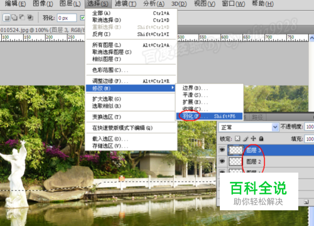The height and width of the screenshot is (226, 314).
Task: Open 色彩范围(C)... color range dialog
Action: 131,70
